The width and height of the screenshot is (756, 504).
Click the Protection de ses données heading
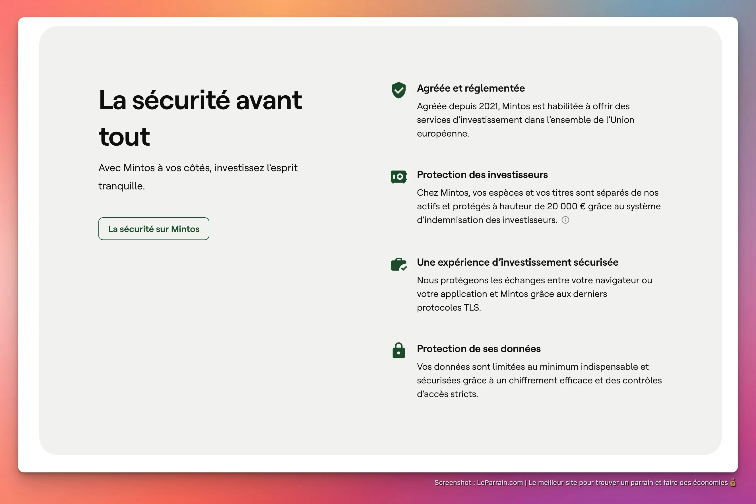coord(479,349)
